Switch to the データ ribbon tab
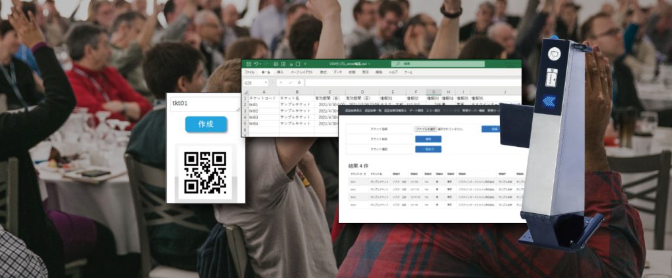Screen dimensions: 672x278 (x=338, y=72)
